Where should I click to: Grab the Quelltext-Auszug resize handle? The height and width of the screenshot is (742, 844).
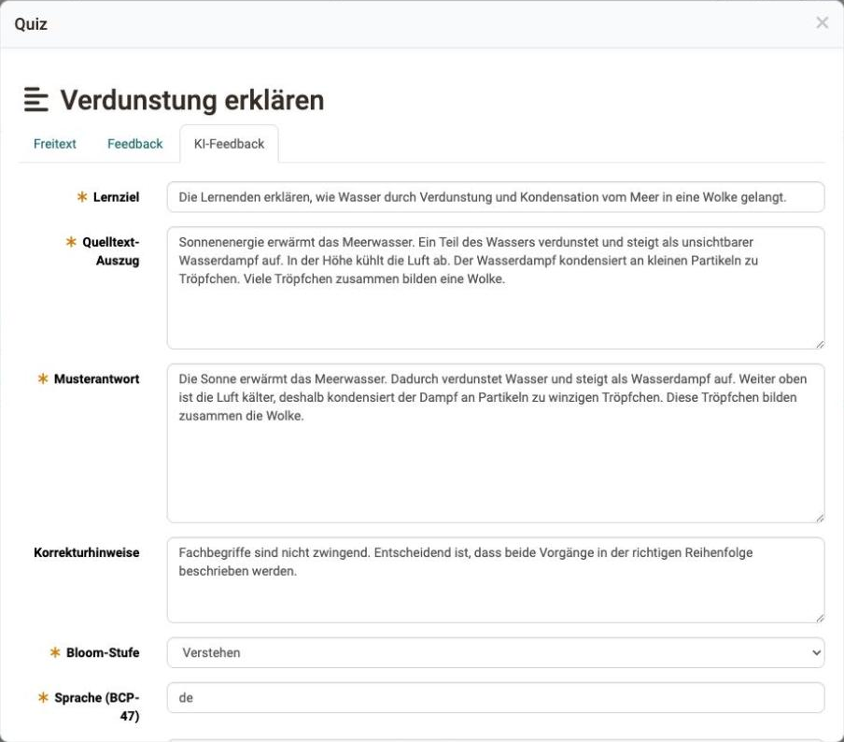click(819, 344)
